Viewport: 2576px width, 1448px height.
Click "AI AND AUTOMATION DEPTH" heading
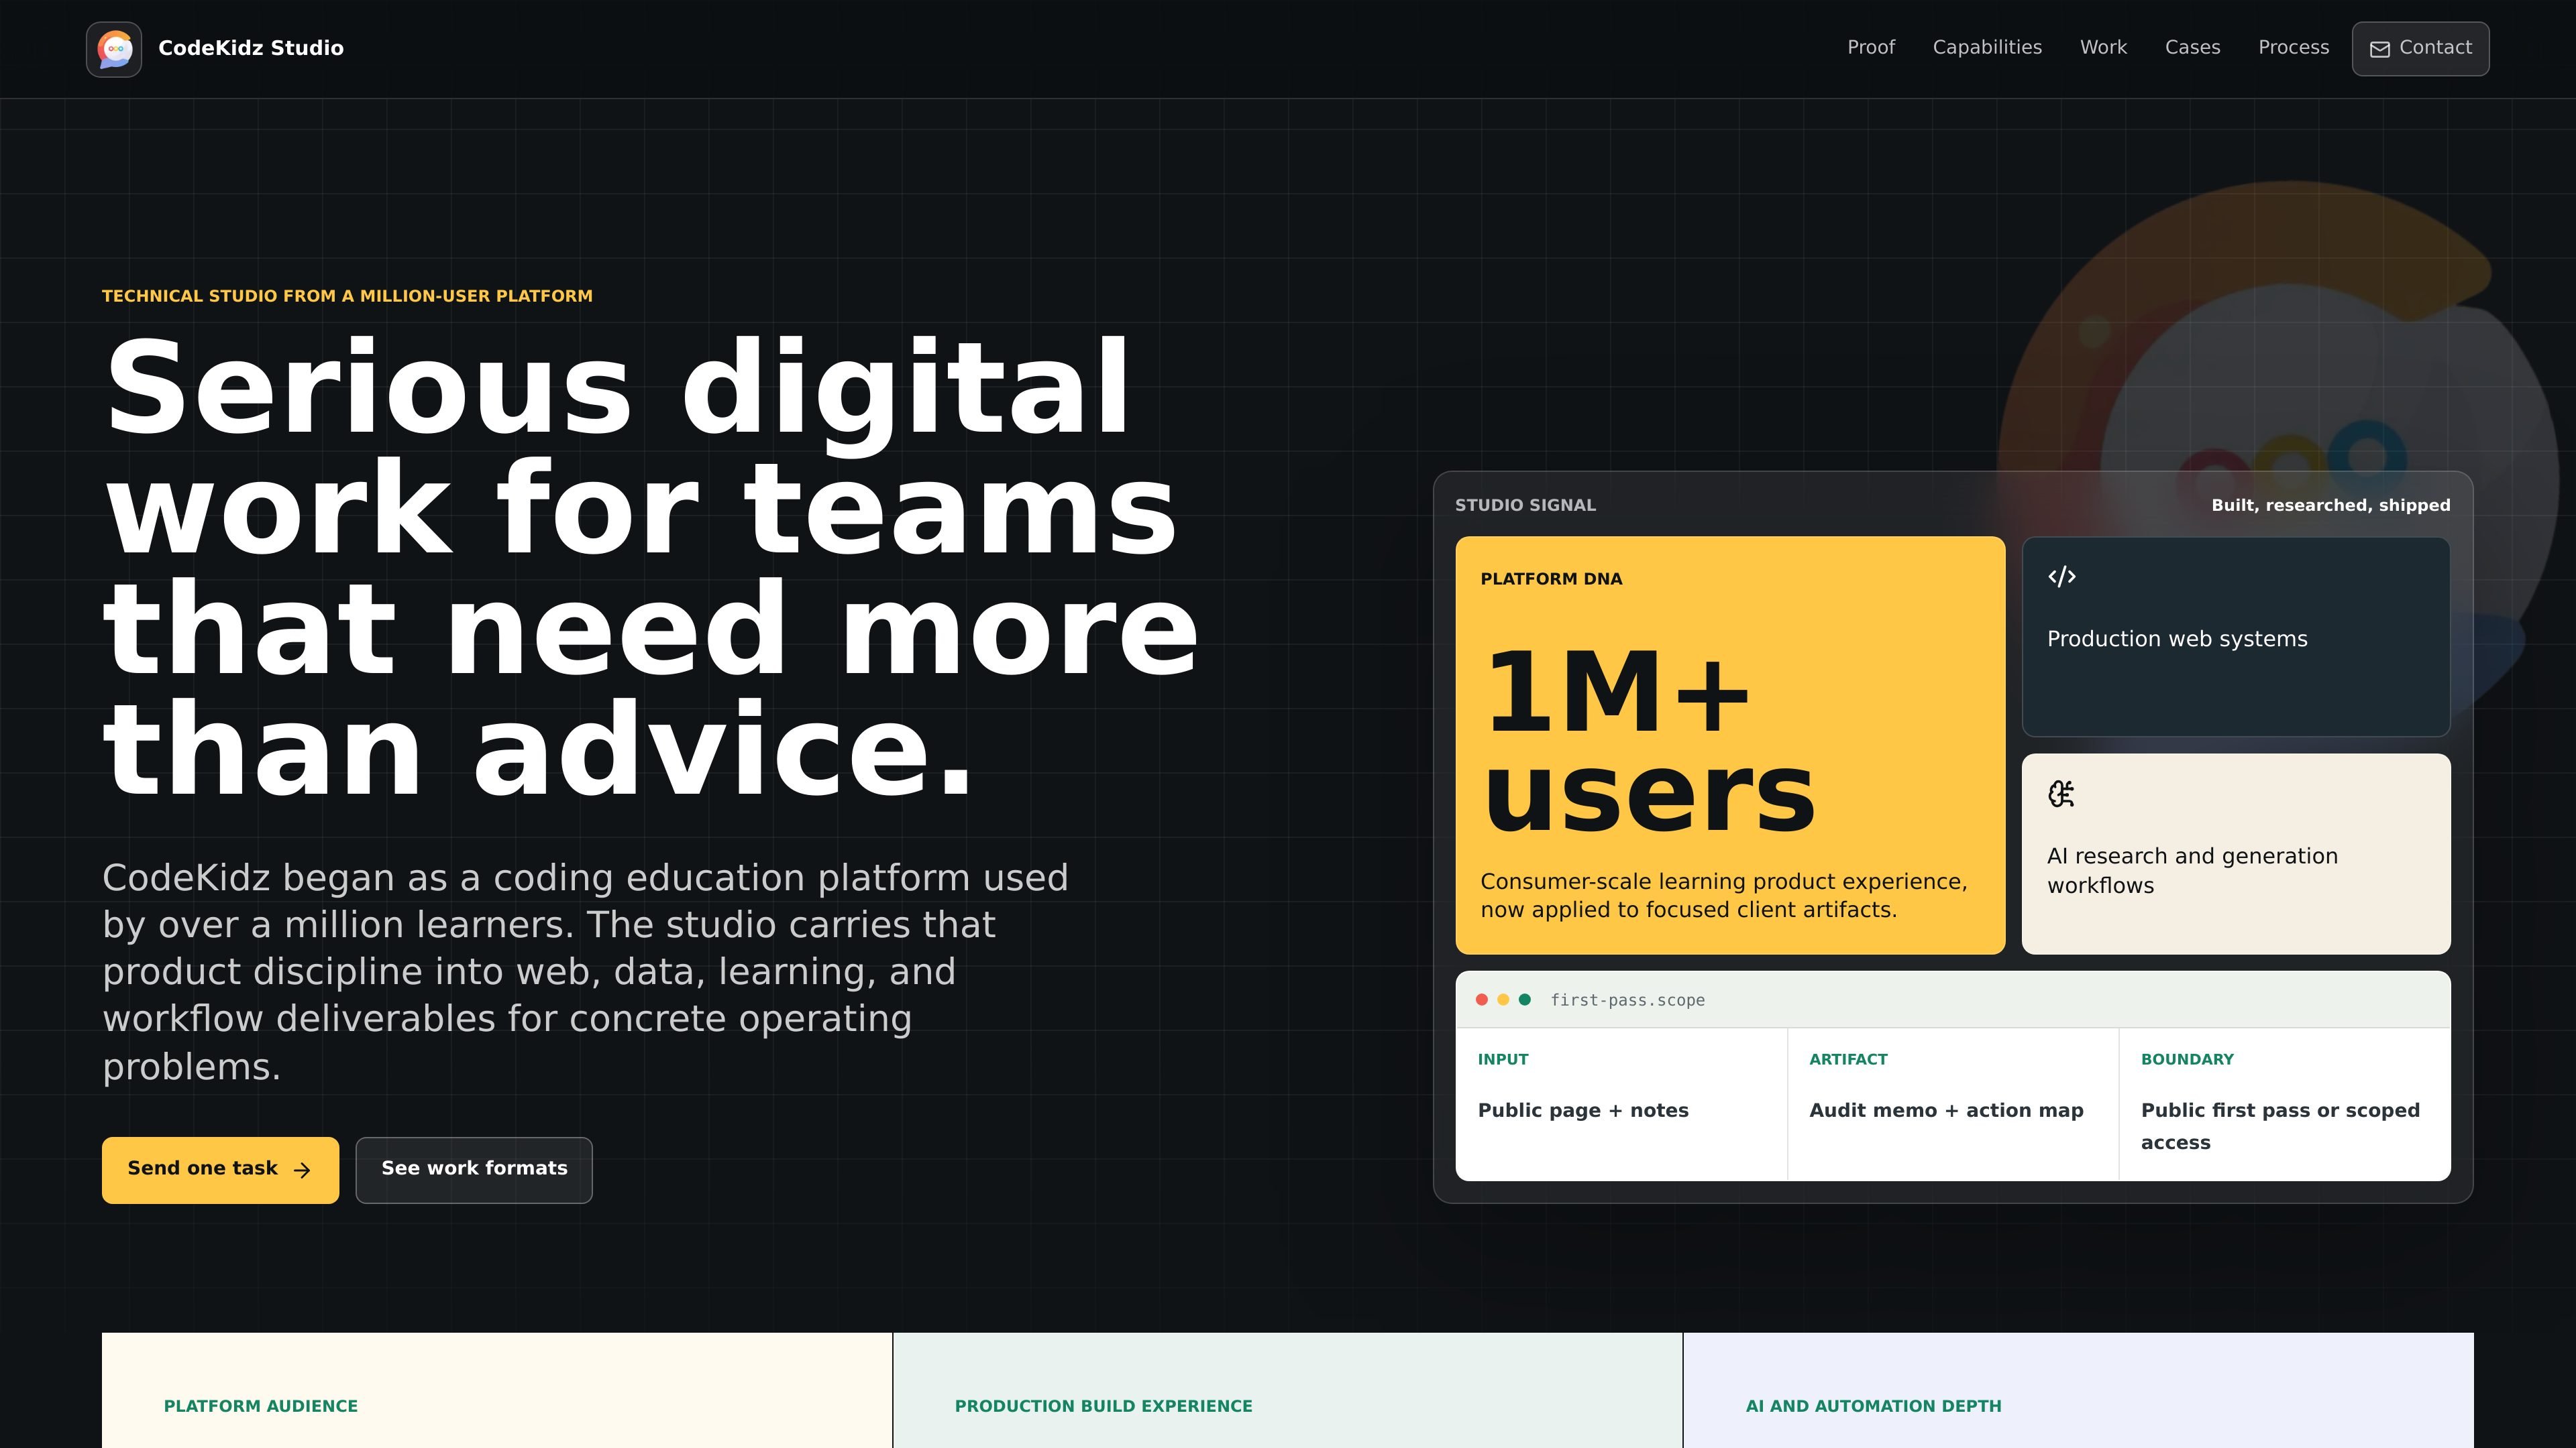1873,1406
